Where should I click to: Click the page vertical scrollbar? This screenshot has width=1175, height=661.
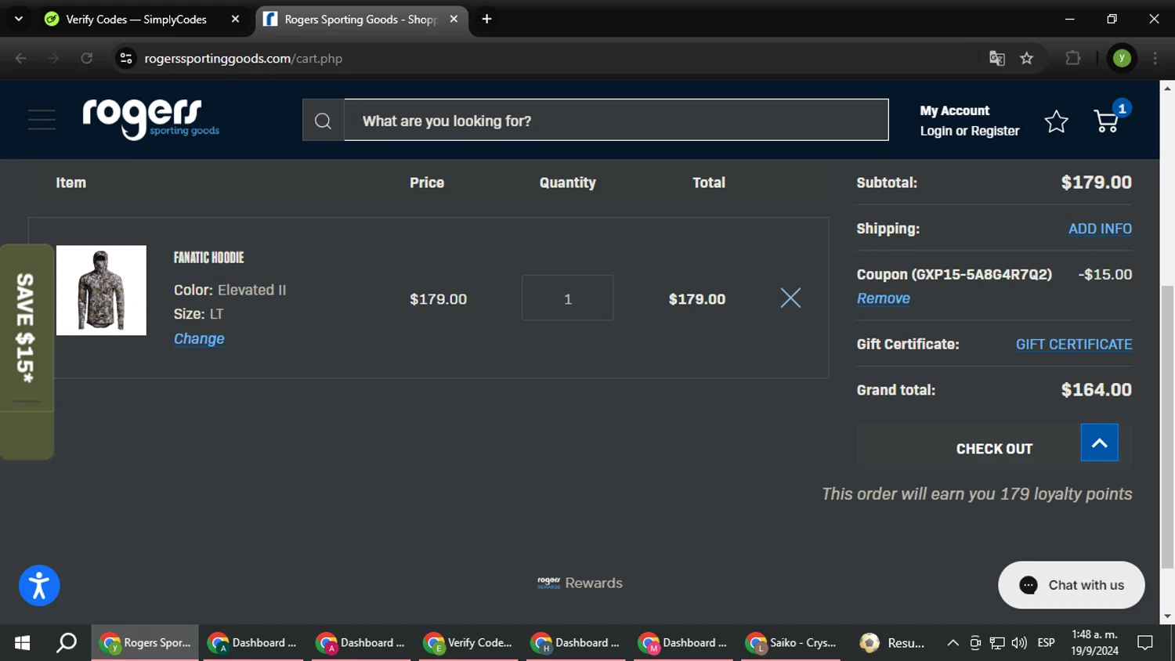pyautogui.click(x=1167, y=426)
